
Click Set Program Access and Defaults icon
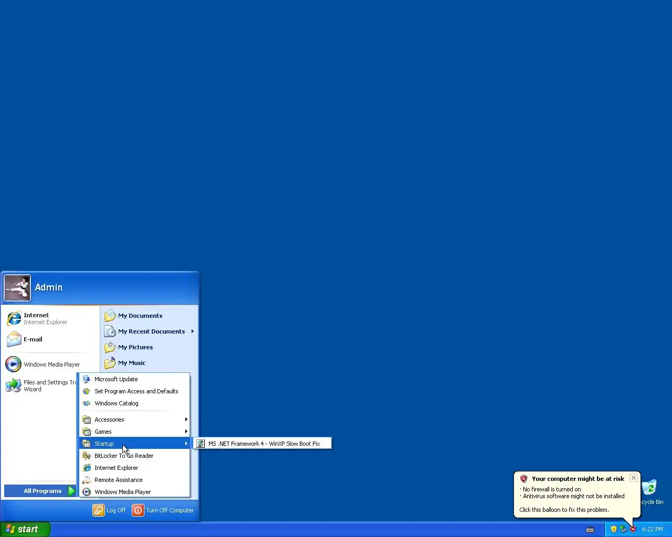(87, 391)
